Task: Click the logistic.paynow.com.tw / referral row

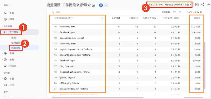Action: point(127,49)
